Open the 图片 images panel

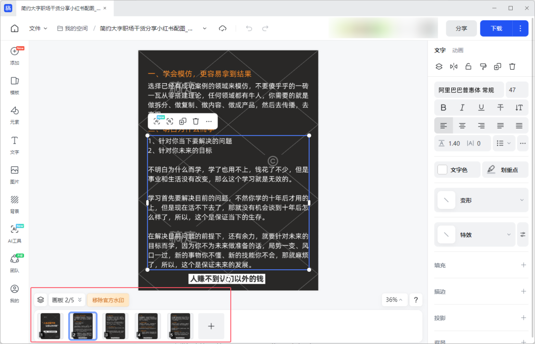coord(14,175)
